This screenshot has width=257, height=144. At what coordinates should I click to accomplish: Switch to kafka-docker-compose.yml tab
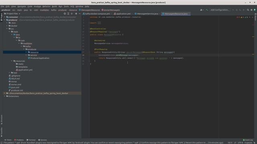(x=97, y=14)
